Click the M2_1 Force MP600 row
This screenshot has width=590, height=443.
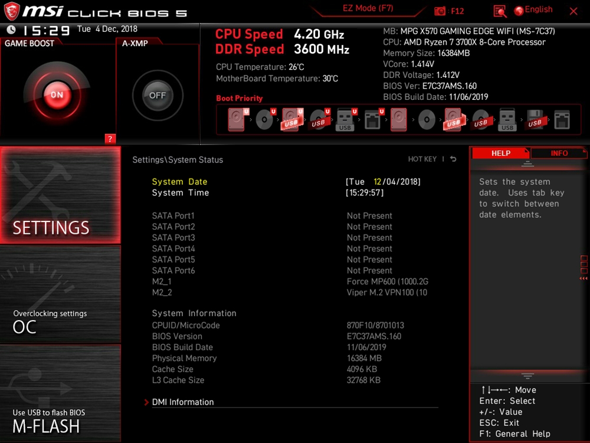(x=290, y=281)
